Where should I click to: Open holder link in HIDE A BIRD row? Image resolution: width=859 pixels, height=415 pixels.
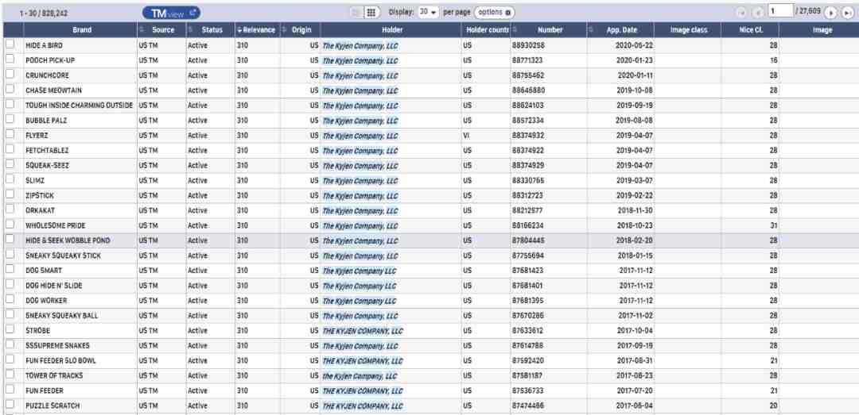[360, 46]
